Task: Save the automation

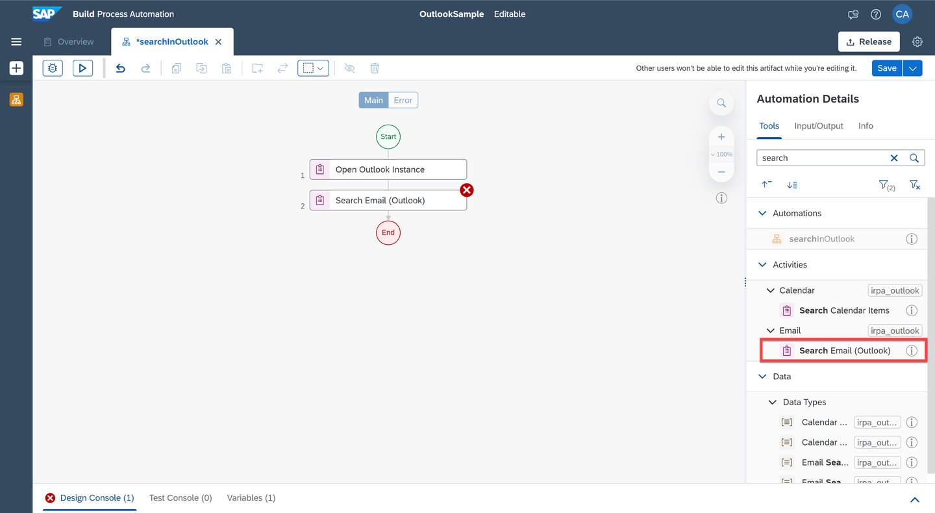Action: 887,68
